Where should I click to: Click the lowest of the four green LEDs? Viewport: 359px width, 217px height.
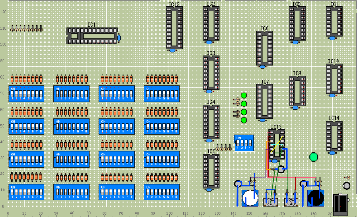pos(244,120)
